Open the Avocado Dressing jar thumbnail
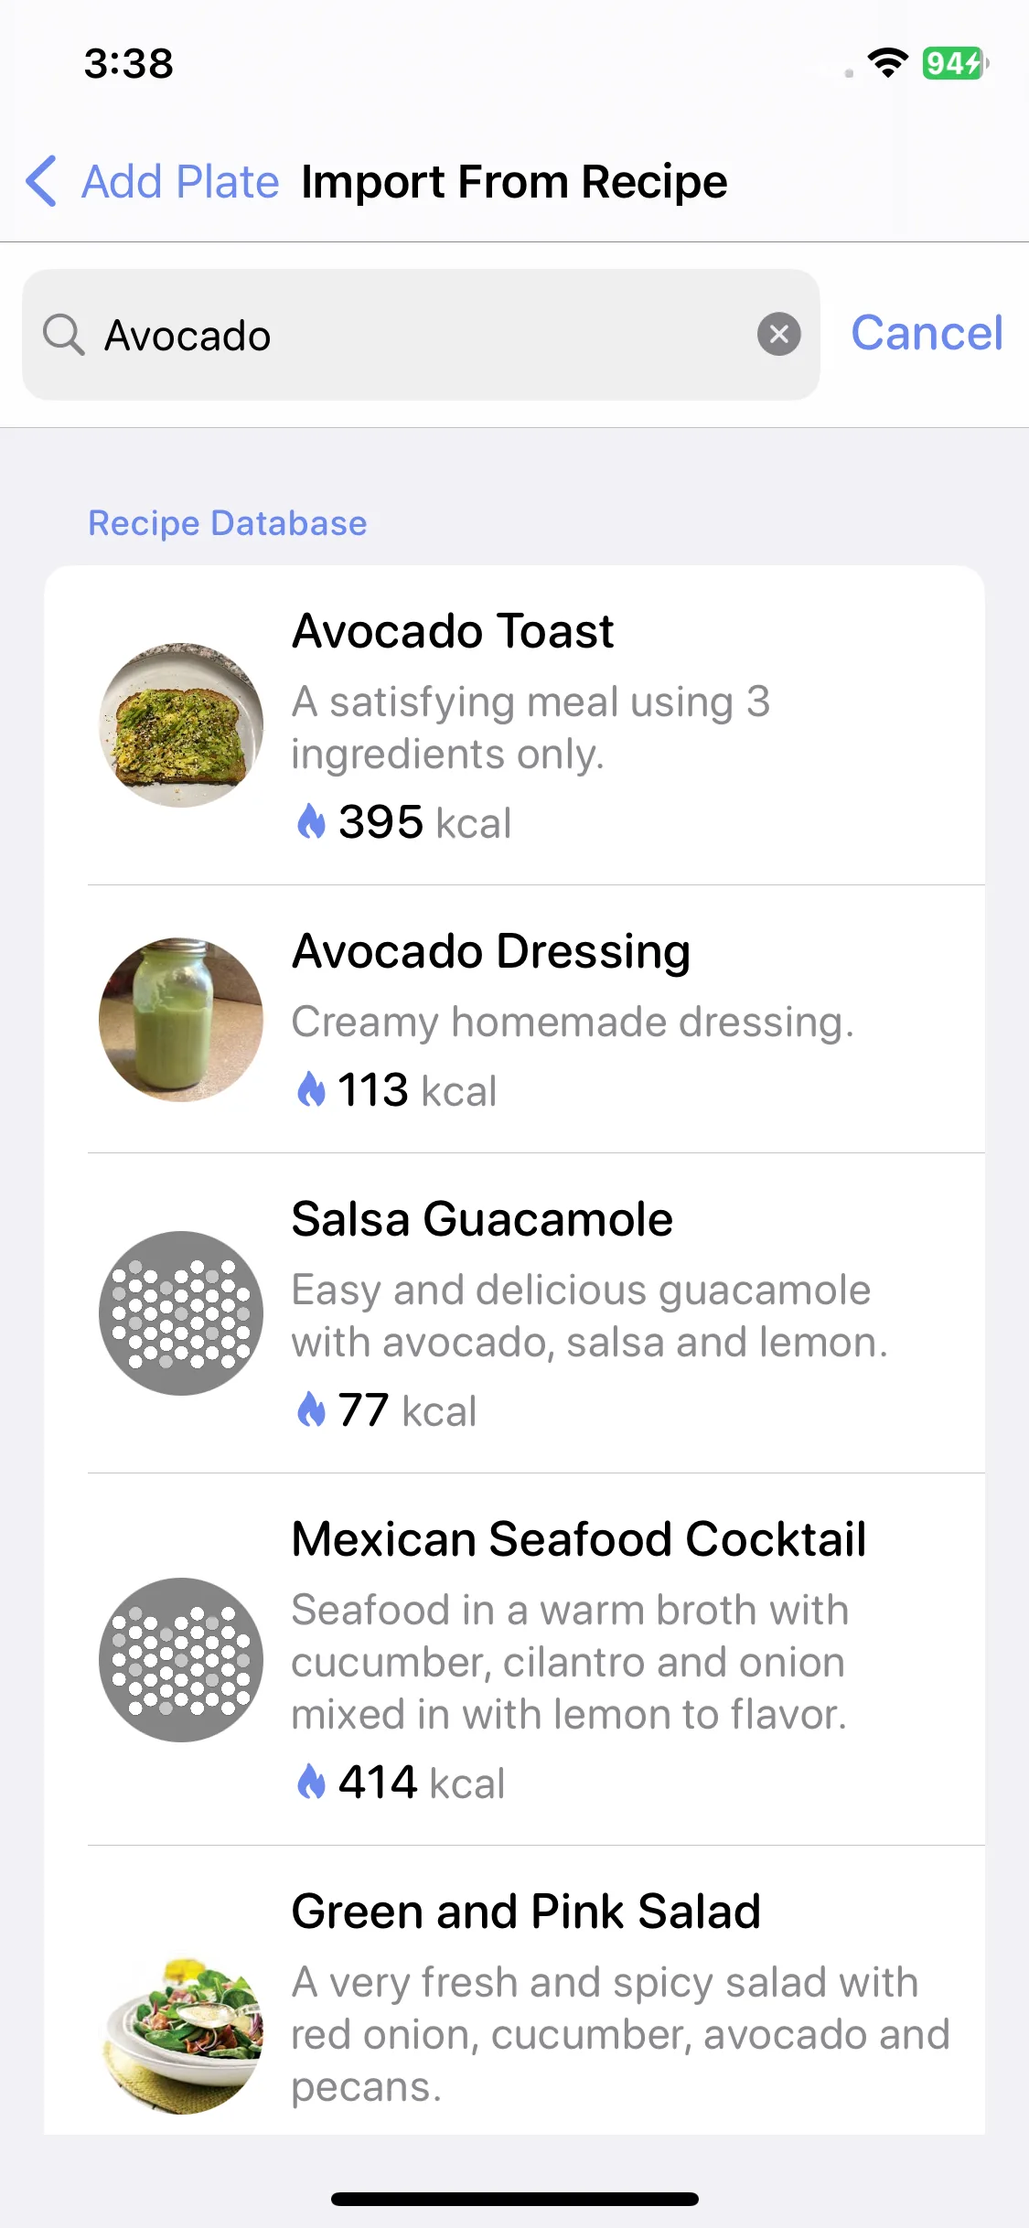The width and height of the screenshot is (1029, 2228). pos(181,1020)
